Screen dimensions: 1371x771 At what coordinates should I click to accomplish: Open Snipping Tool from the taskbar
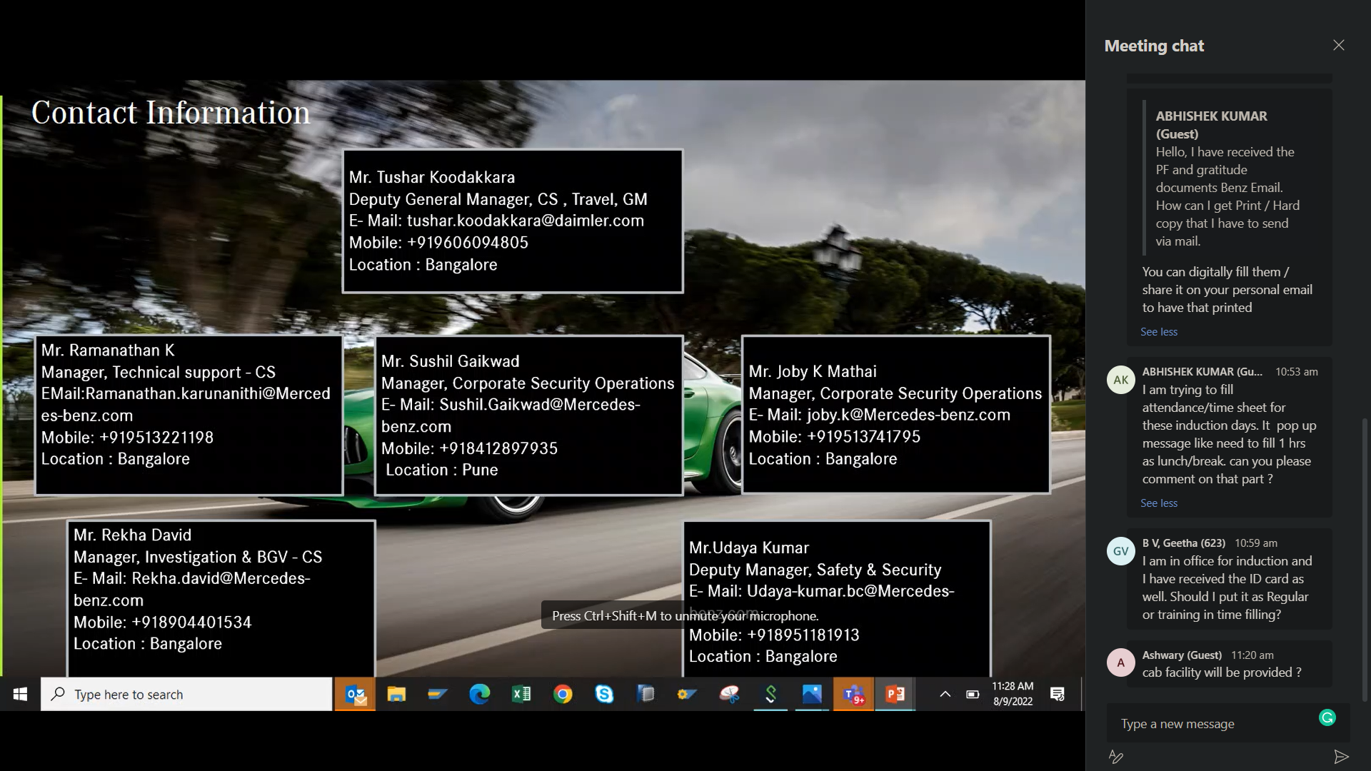[729, 694]
